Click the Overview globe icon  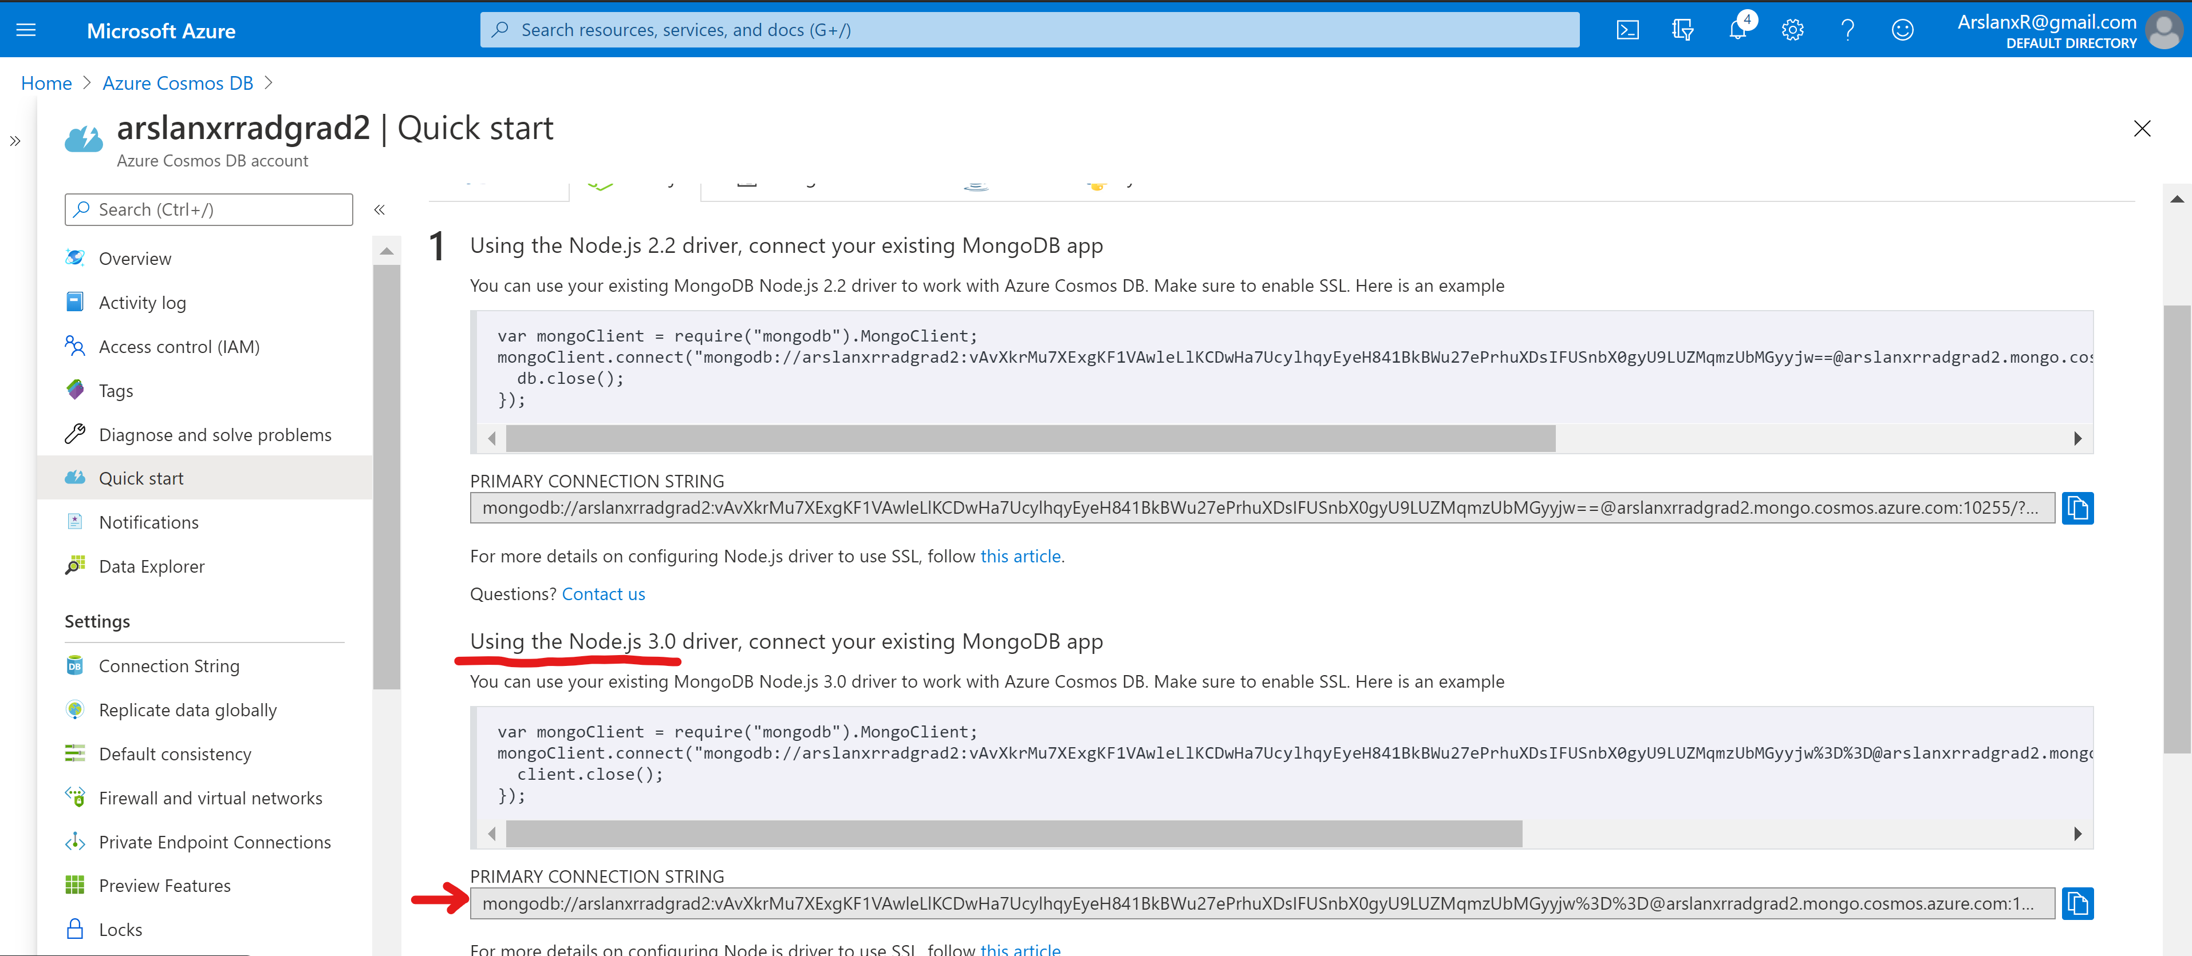[x=75, y=257]
